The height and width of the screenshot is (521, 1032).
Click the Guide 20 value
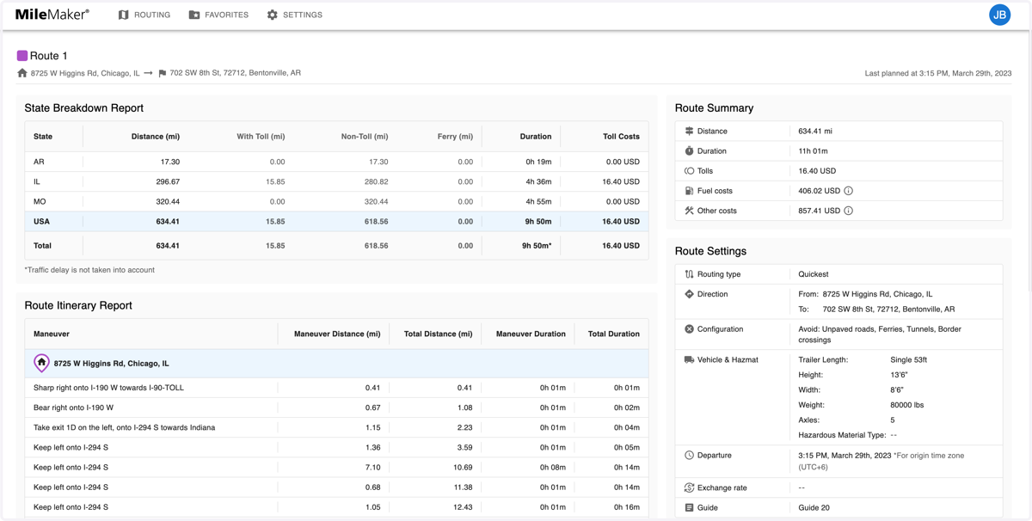click(814, 507)
